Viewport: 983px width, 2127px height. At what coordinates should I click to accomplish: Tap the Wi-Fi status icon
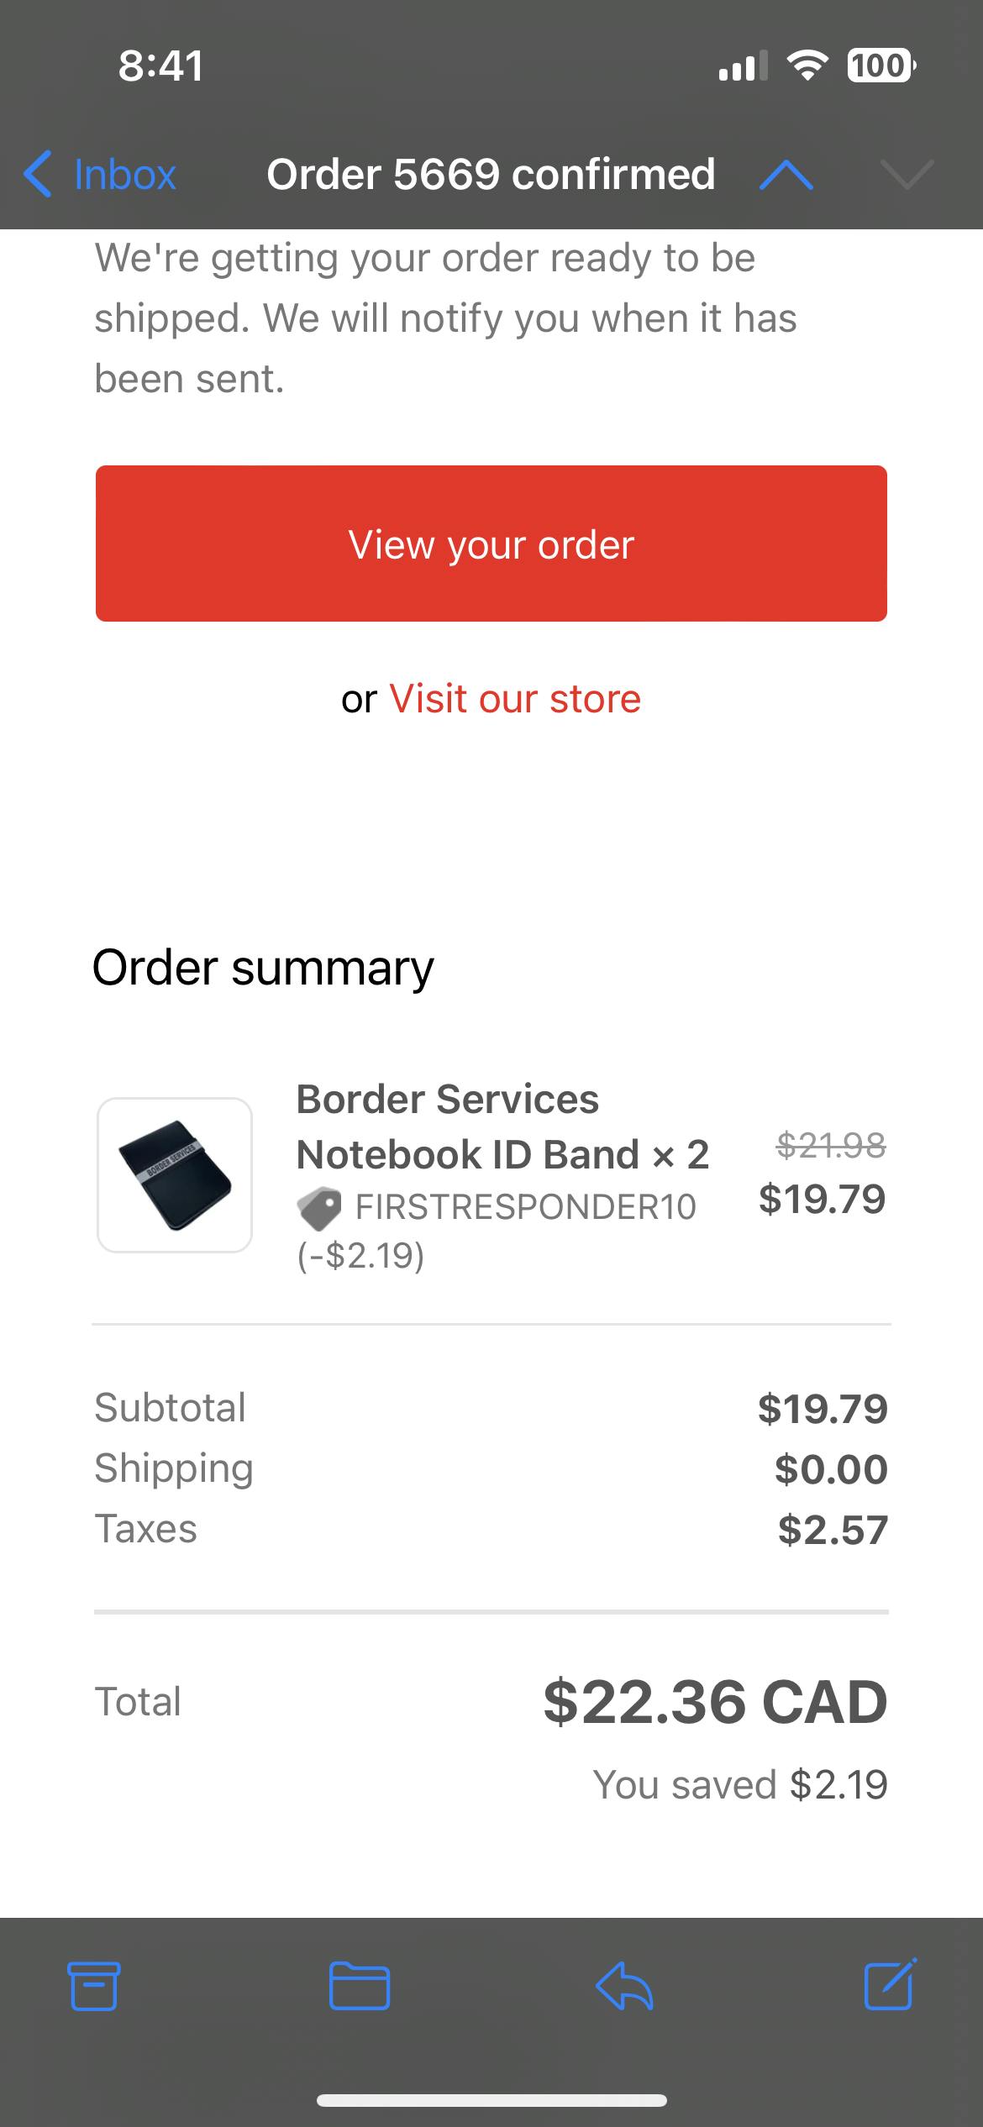click(807, 66)
